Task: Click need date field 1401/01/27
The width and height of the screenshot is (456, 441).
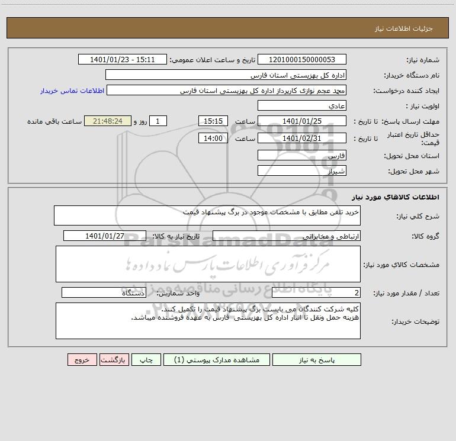Action: pyautogui.click(x=105, y=236)
